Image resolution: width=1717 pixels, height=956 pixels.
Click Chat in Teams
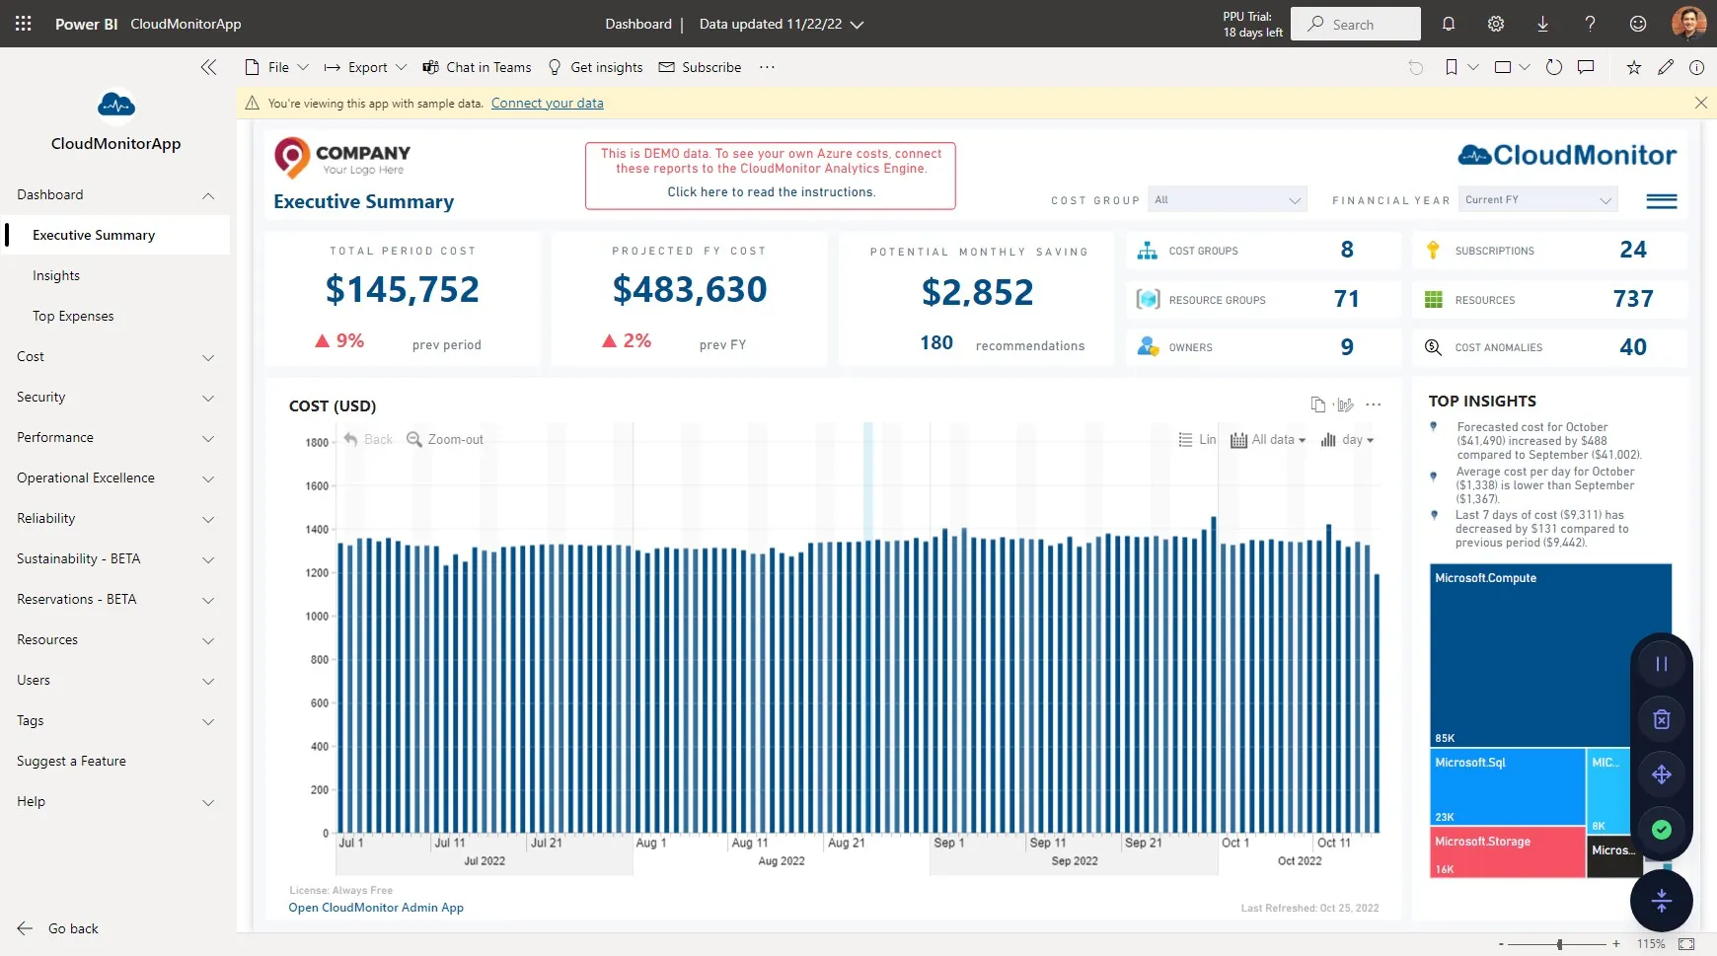tap(477, 67)
